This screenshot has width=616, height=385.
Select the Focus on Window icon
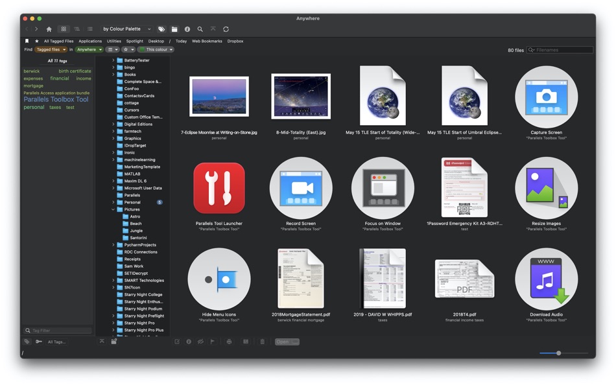[x=383, y=188]
